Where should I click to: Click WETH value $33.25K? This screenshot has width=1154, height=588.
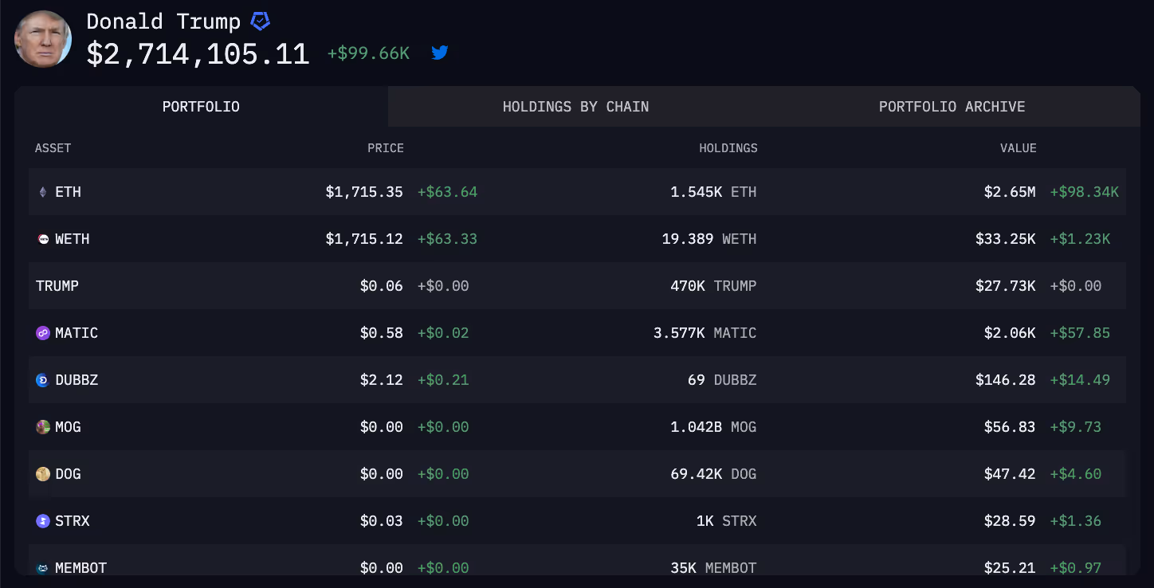1006,239
